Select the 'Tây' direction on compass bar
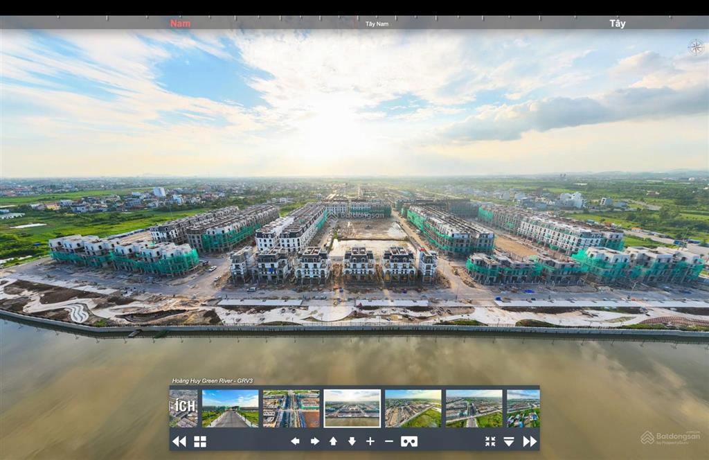The height and width of the screenshot is (460, 709). 617,23
